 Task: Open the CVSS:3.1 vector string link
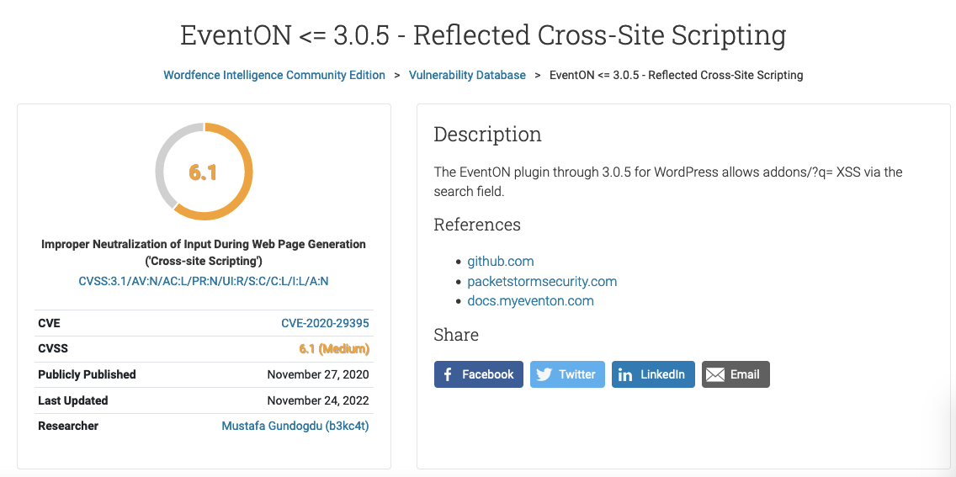tap(204, 282)
